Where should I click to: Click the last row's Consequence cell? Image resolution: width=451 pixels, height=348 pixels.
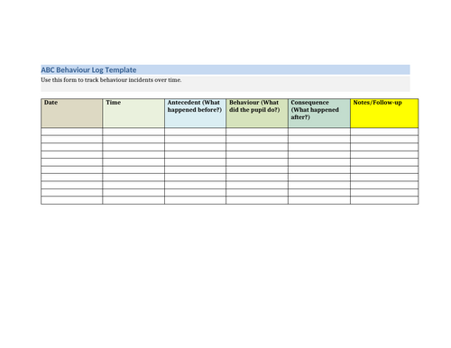(319, 200)
